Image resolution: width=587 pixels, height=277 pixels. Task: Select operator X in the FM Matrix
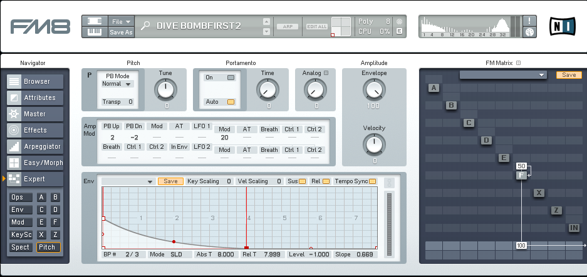tap(539, 193)
